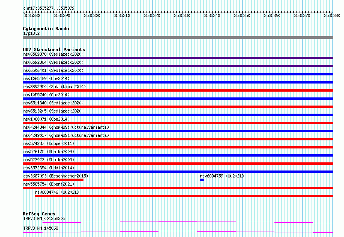The width and height of the screenshot is (344, 237).
Task: Click ruler position 3535350
Action: 242,15
